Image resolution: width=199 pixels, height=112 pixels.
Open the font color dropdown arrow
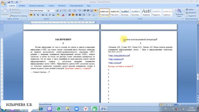[66, 15]
